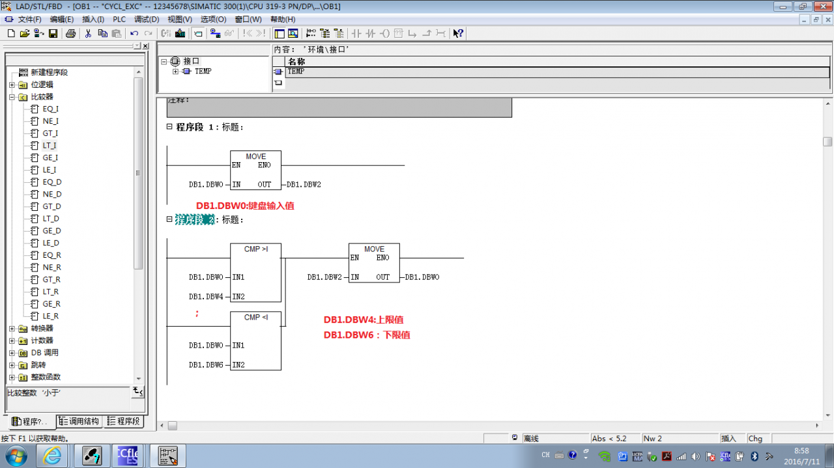Open the Windows Start menu
This screenshot has width=834, height=468.
pos(15,456)
